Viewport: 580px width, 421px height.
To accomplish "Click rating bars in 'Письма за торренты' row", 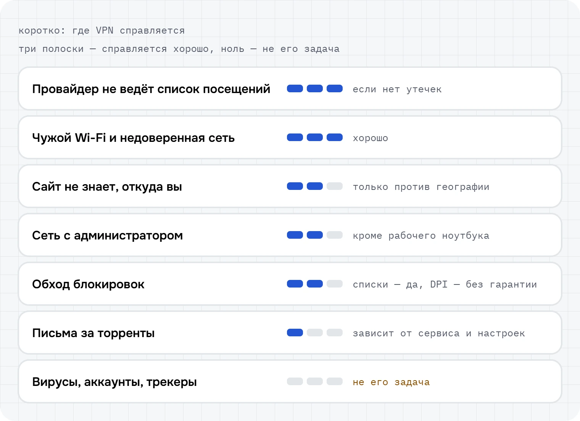I will click(x=315, y=333).
